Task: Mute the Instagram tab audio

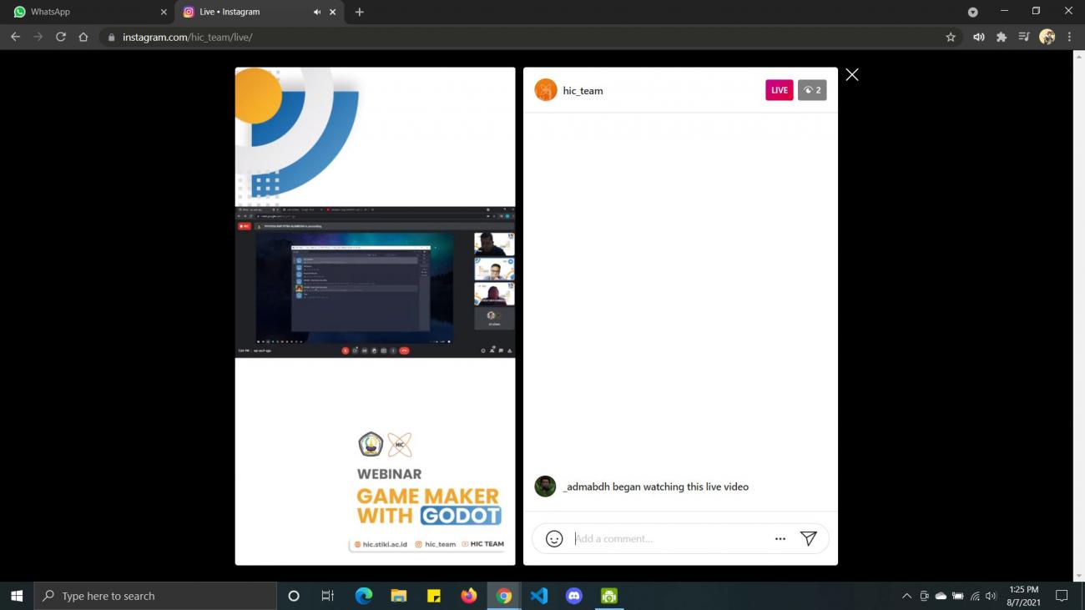Action: click(317, 13)
